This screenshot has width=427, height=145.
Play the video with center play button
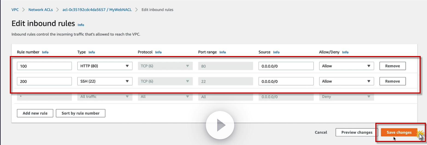(x=220, y=125)
